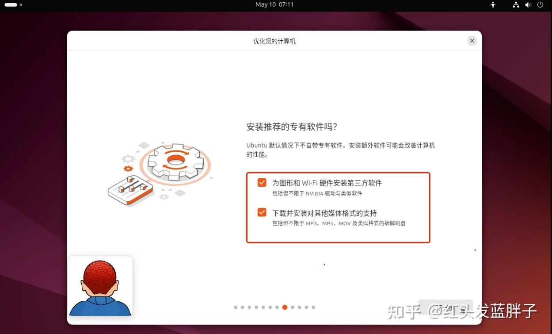Screen dimensions: 552x334
Task: Click the large gear illustration
Action: coord(175,162)
